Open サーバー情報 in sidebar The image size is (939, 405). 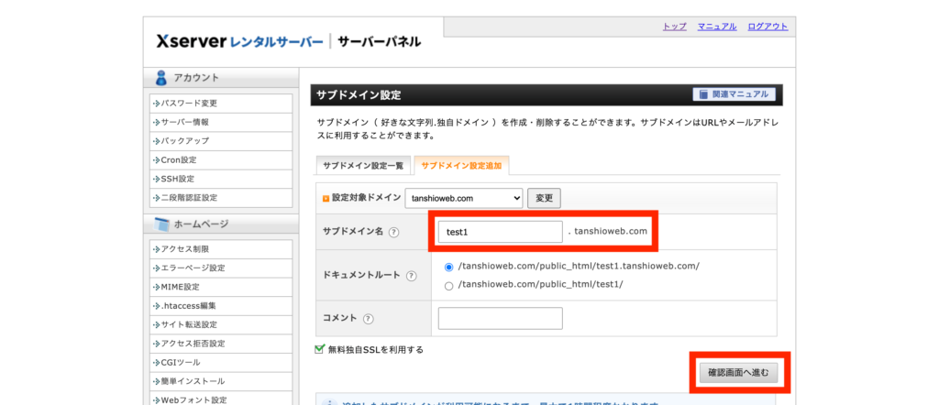[x=221, y=122]
